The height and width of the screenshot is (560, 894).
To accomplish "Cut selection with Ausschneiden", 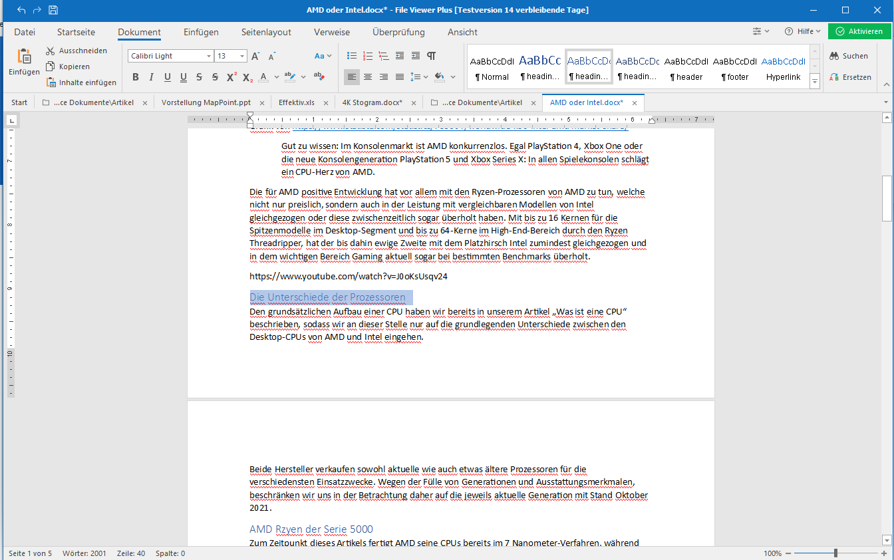I will [x=76, y=51].
